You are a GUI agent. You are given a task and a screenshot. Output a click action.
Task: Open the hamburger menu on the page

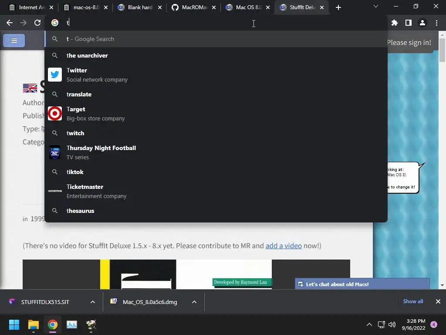click(x=14, y=41)
